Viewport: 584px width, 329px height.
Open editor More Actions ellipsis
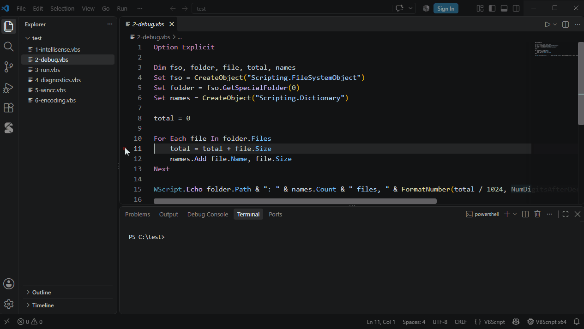pos(577,24)
